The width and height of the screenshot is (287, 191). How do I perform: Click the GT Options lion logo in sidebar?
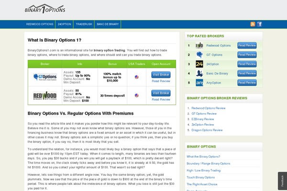click(x=199, y=55)
